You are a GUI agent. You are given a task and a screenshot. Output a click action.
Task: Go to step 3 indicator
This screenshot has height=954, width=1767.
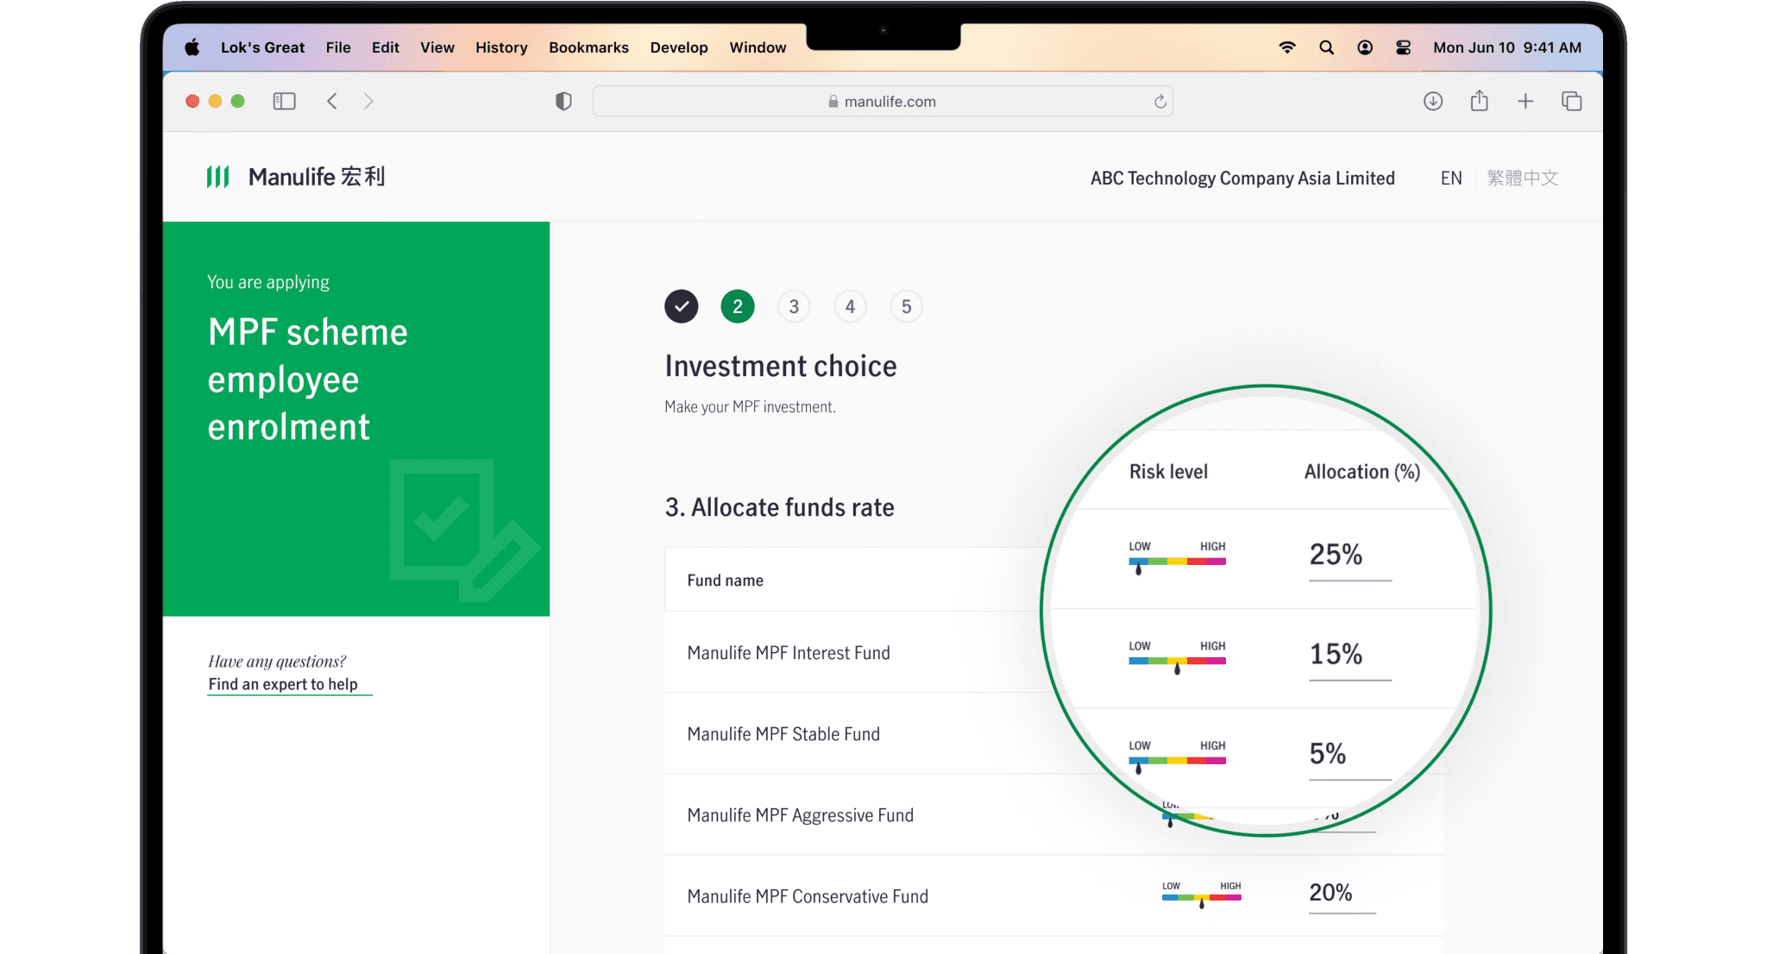pyautogui.click(x=794, y=306)
